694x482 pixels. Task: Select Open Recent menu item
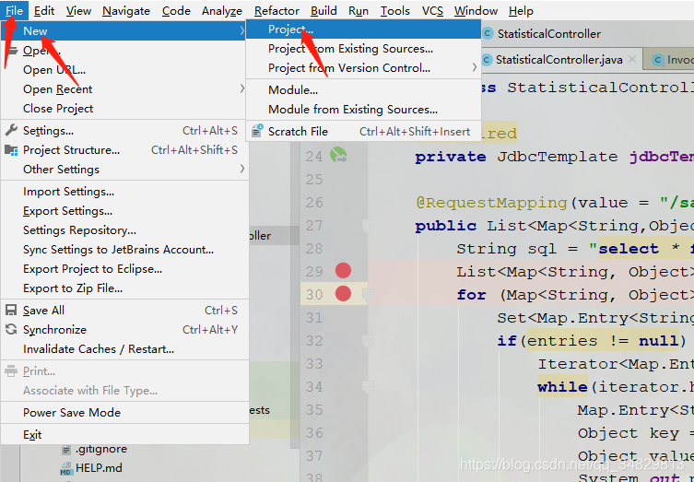(x=124, y=89)
